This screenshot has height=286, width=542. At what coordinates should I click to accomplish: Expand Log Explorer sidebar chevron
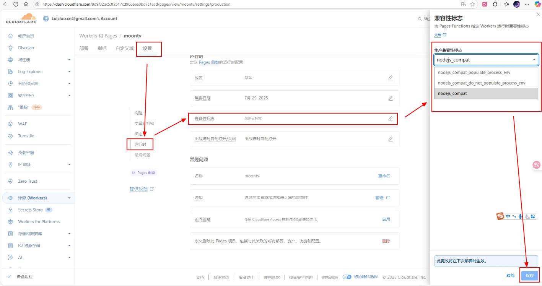click(x=69, y=72)
